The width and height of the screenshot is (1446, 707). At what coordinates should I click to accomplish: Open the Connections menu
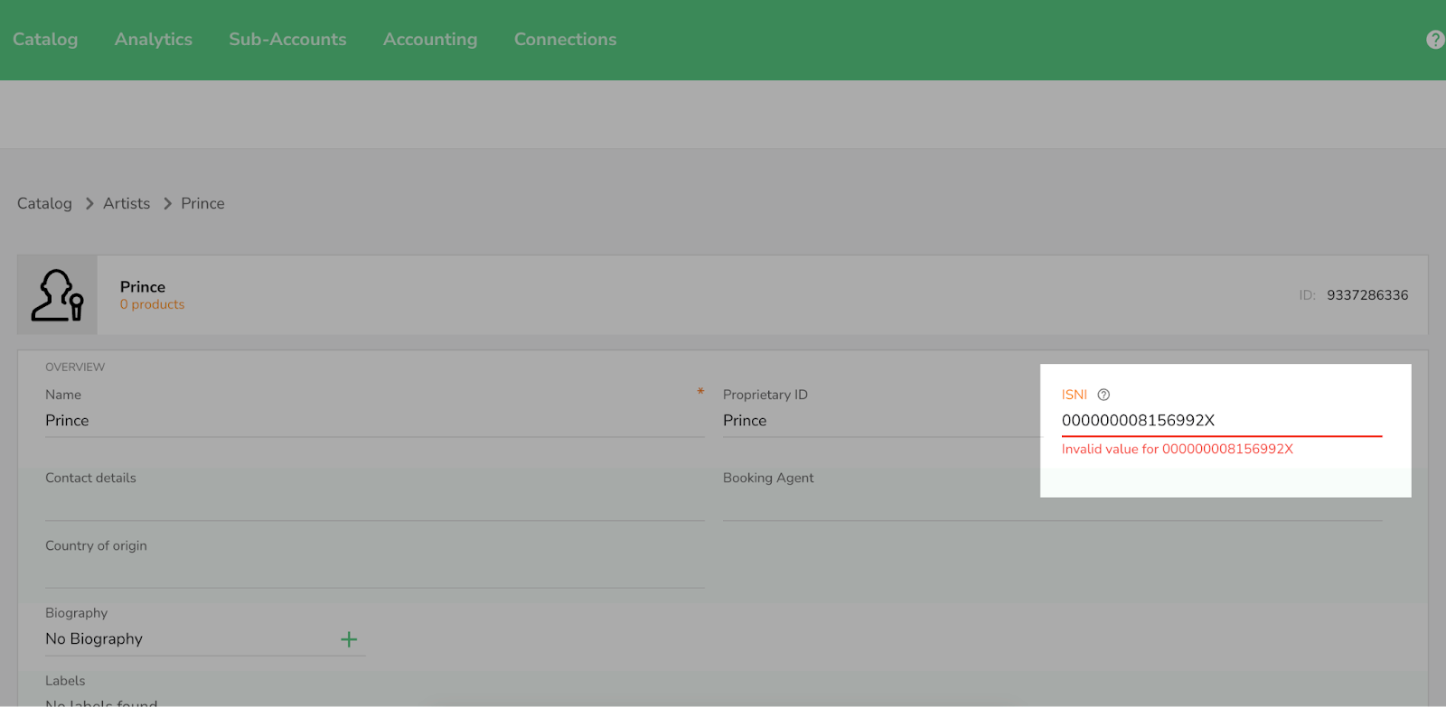(566, 40)
